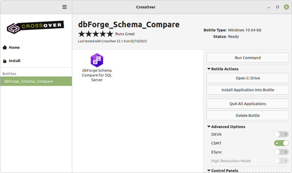The image size is (292, 173).
Task: Click Install Application into Bottle
Action: [248, 90]
